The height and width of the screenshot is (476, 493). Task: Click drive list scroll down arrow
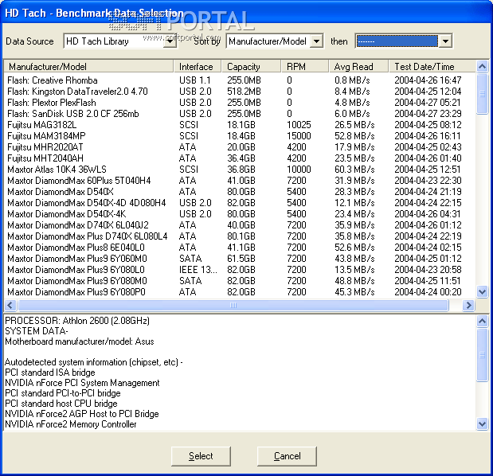483,292
